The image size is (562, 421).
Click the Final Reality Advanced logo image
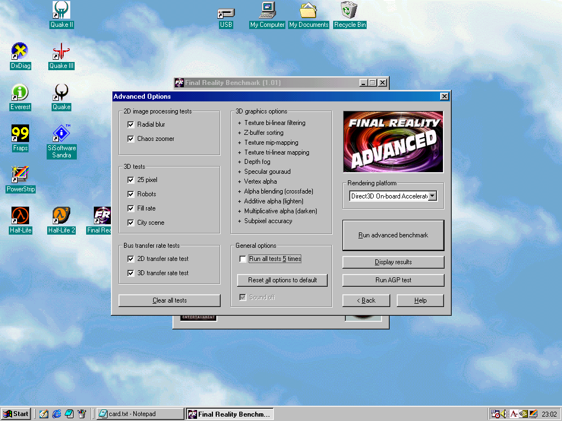(393, 142)
